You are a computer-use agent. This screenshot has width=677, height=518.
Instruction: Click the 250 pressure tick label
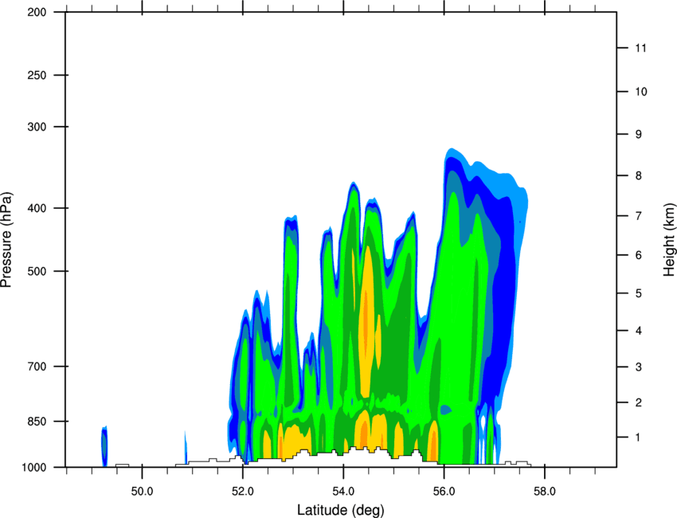(x=37, y=75)
